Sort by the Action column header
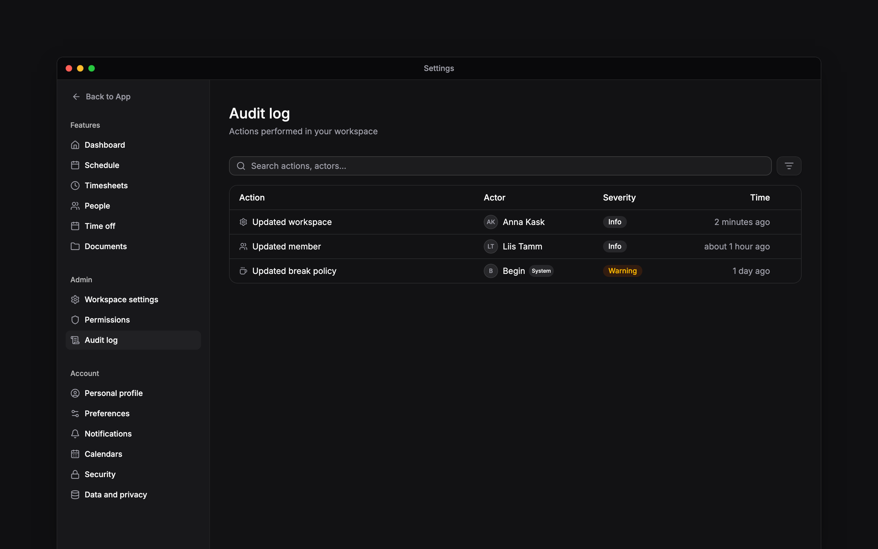This screenshot has width=878, height=549. pos(252,198)
